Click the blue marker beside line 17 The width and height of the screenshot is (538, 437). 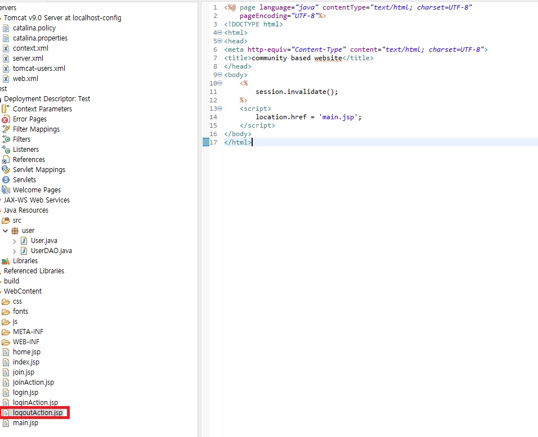pyautogui.click(x=206, y=142)
